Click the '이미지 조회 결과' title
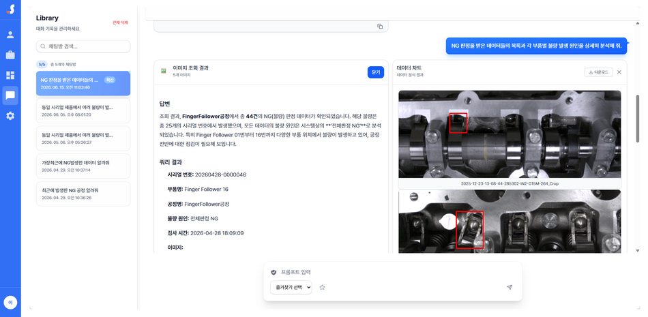The image size is (648, 317). [190, 67]
